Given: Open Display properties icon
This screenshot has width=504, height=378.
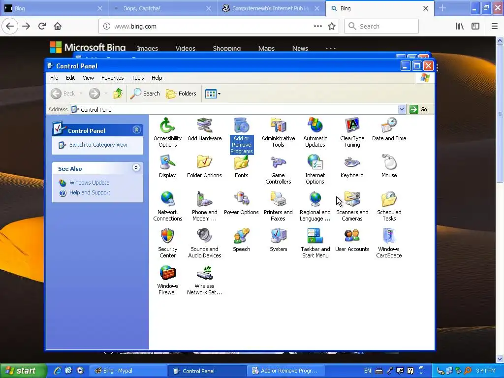Looking at the screenshot, I should coord(167,166).
